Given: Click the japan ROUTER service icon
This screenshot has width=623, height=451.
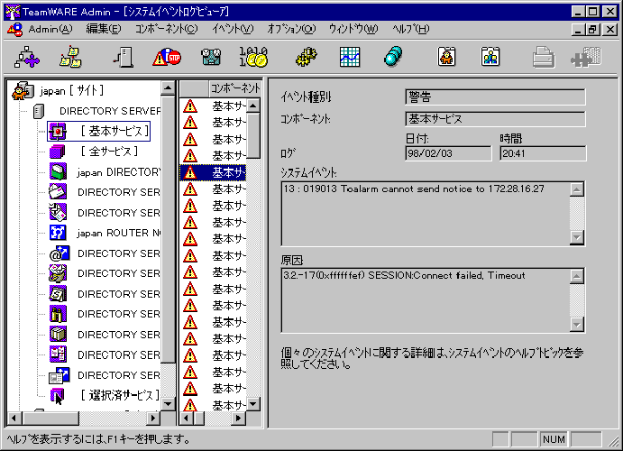Looking at the screenshot, I should (58, 233).
